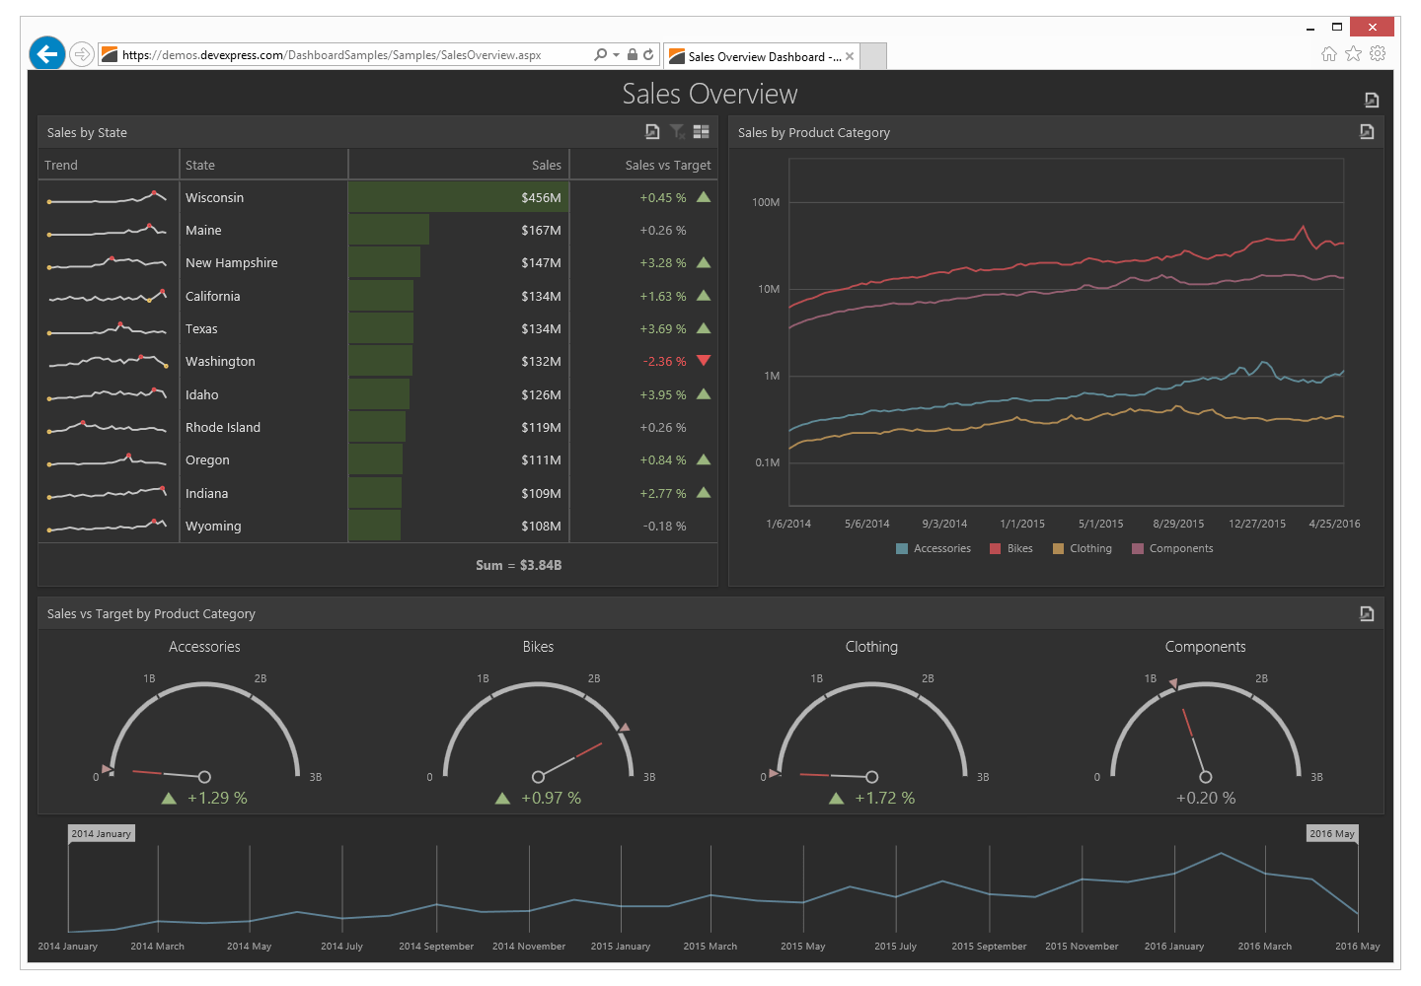Click the search magnifier in address bar

click(600, 55)
